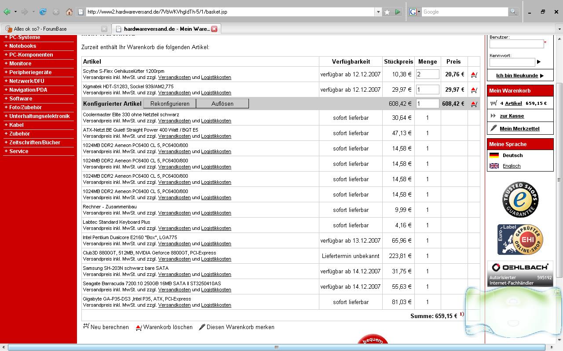Open the Software menu item
The width and height of the screenshot is (563, 351).
[x=20, y=99]
